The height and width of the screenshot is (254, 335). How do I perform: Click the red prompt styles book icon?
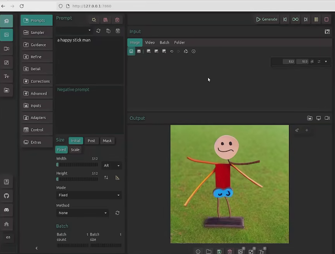tap(106, 20)
